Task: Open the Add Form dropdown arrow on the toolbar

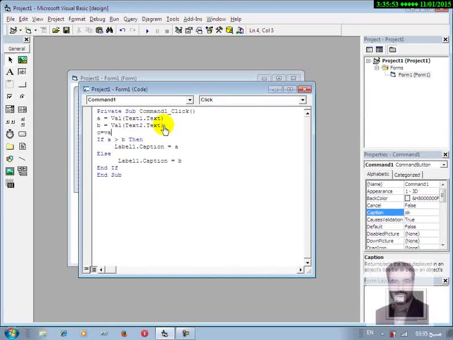Action: pos(36,30)
